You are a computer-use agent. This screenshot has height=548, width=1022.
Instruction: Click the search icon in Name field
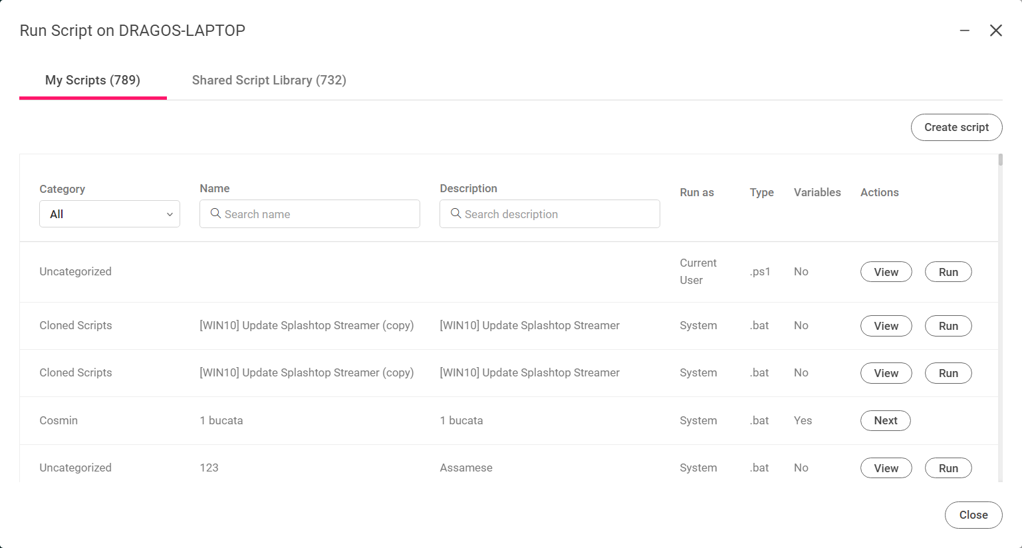(215, 213)
